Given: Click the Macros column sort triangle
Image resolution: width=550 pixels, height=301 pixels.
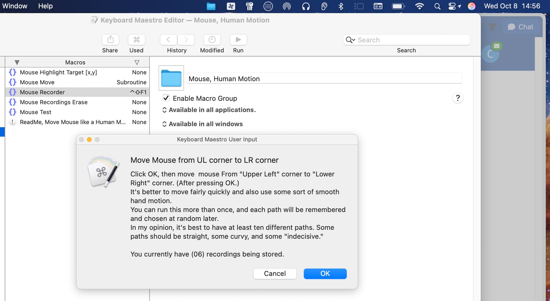Looking at the screenshot, I should pyautogui.click(x=137, y=62).
